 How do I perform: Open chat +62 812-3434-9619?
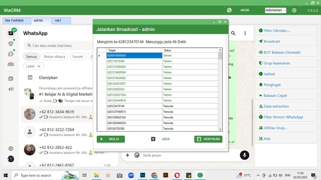click(x=57, y=114)
